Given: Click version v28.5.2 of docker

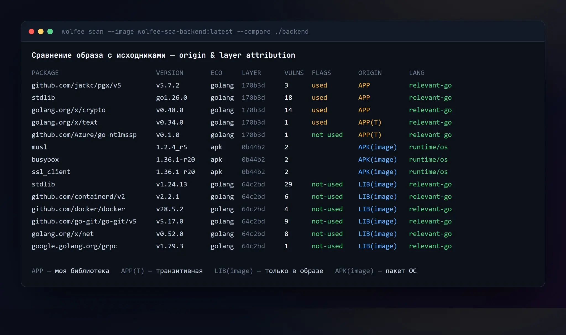Looking at the screenshot, I should point(170,209).
